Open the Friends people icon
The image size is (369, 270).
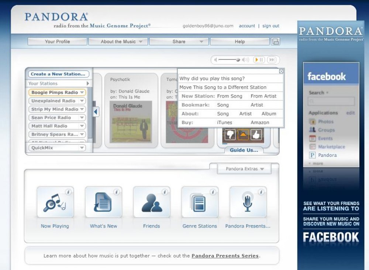click(152, 202)
